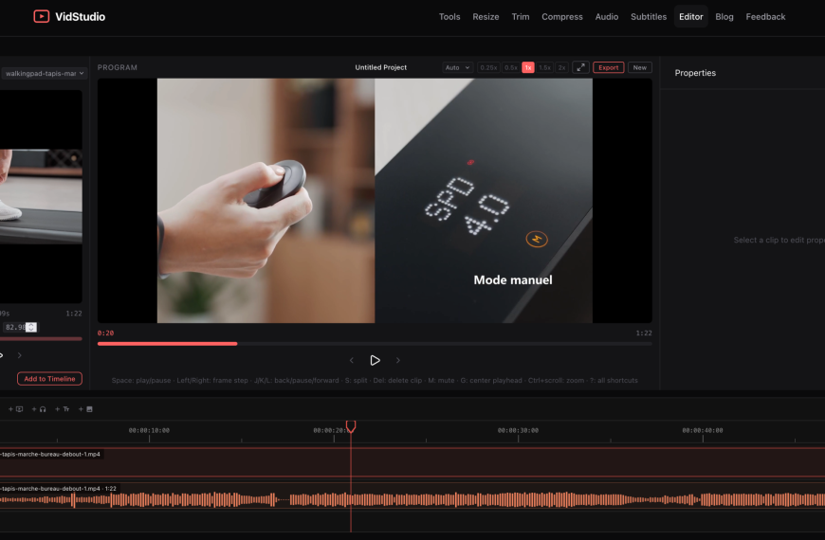This screenshot has width=825, height=540.
Task: Click the PROGRAM panel label
Action: point(118,67)
